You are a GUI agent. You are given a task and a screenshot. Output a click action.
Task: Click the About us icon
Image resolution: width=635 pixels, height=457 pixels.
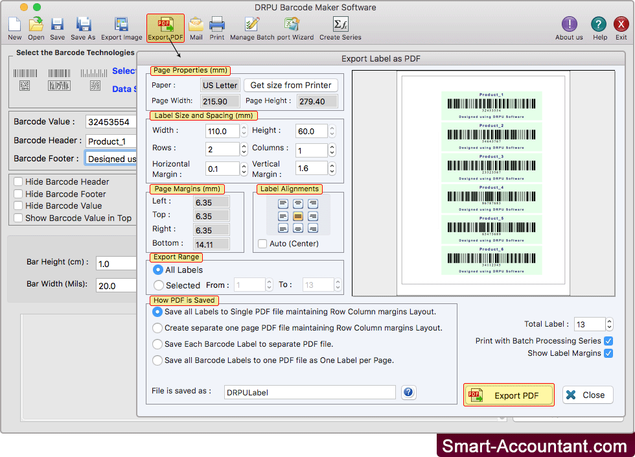click(x=568, y=25)
